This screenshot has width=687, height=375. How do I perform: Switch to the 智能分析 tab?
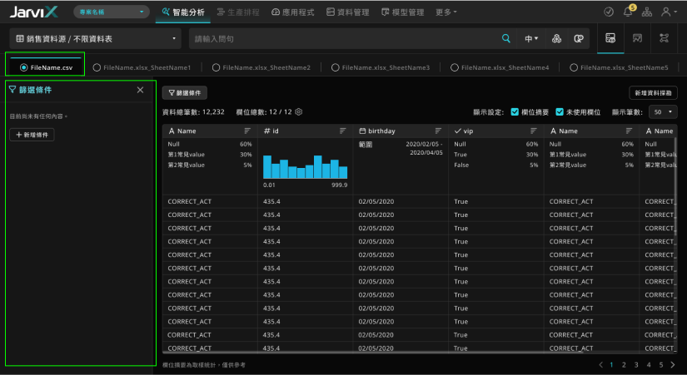tap(183, 12)
